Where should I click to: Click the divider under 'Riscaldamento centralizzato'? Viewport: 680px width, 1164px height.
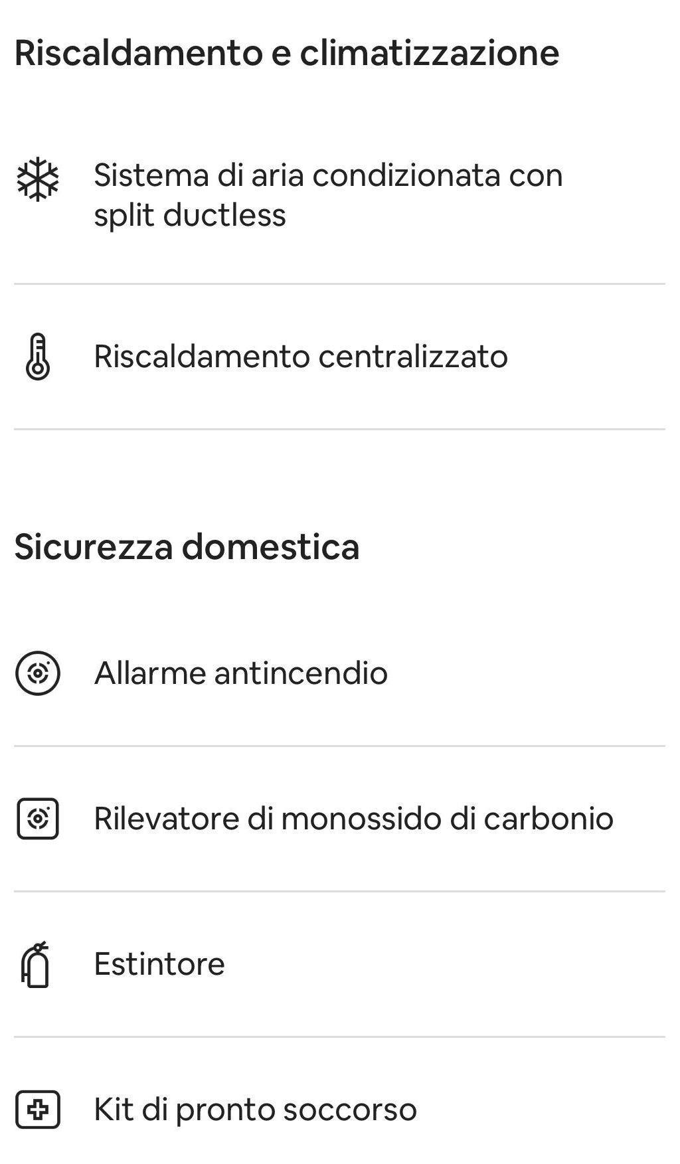[x=339, y=430]
